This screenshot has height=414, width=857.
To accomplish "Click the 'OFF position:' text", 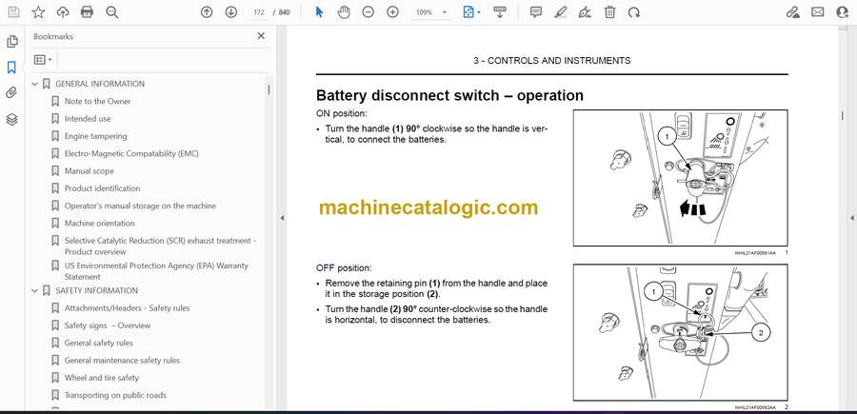I will click(x=344, y=268).
